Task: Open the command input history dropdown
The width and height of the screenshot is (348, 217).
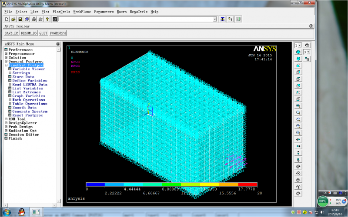Action: click(215, 19)
